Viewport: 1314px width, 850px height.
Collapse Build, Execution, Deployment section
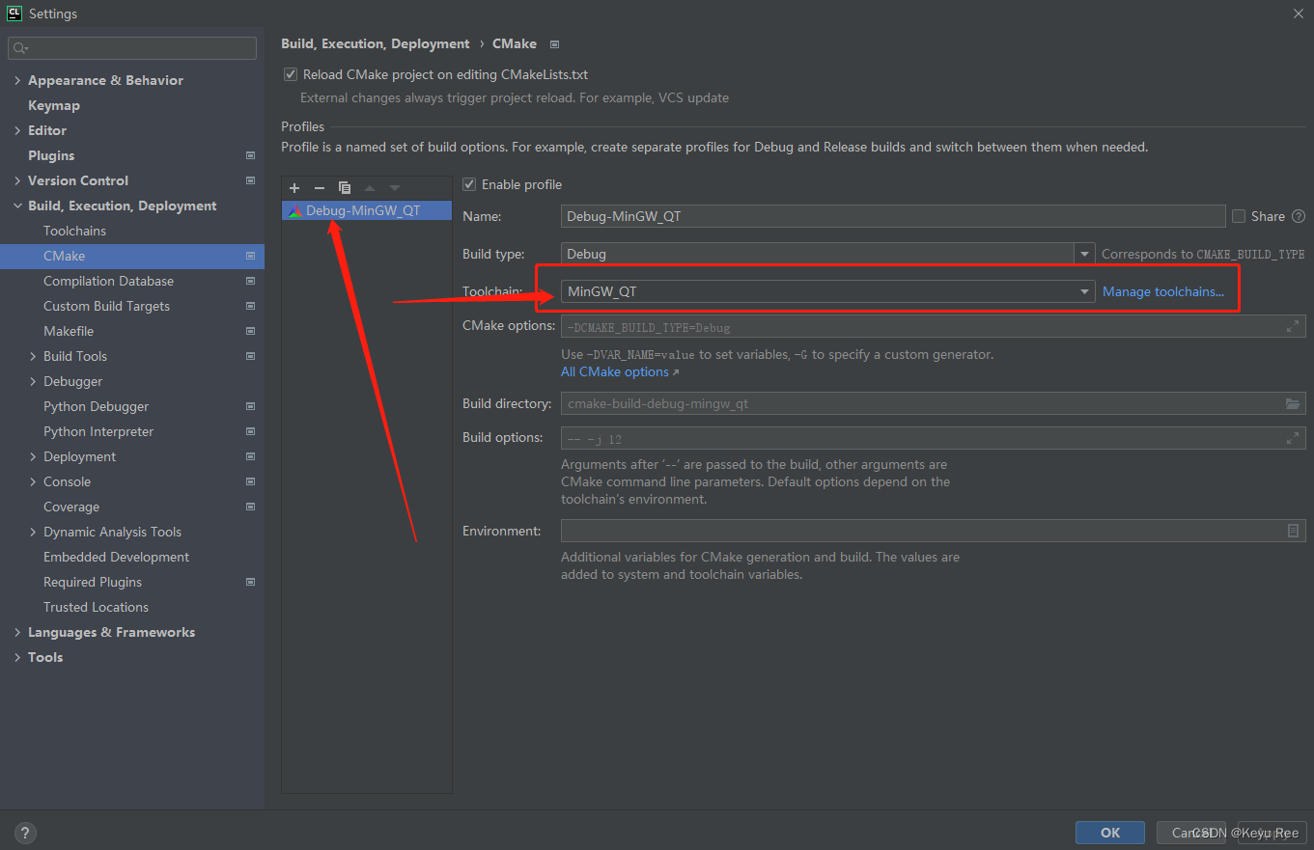pyautogui.click(x=17, y=206)
